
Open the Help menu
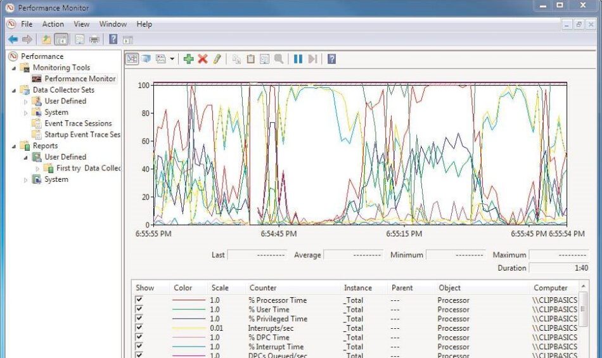pyautogui.click(x=144, y=24)
